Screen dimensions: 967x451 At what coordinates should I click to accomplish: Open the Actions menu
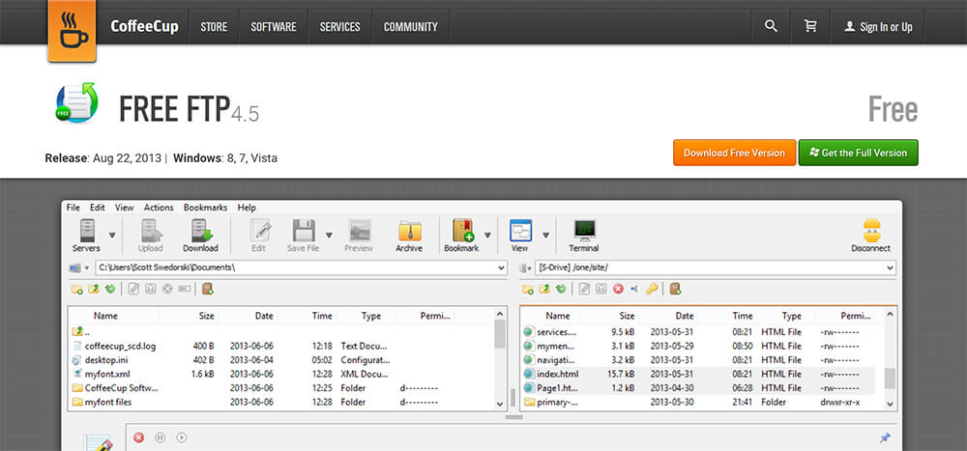point(159,208)
